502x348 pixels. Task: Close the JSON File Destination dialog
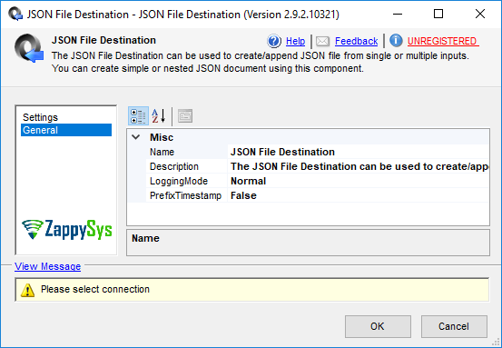(x=480, y=15)
